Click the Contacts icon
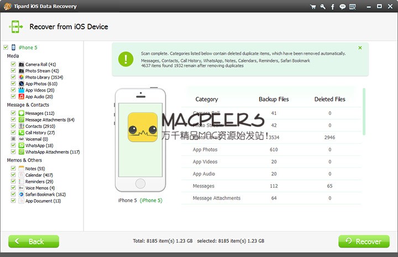The width and height of the screenshot is (398, 257). (x=22, y=126)
